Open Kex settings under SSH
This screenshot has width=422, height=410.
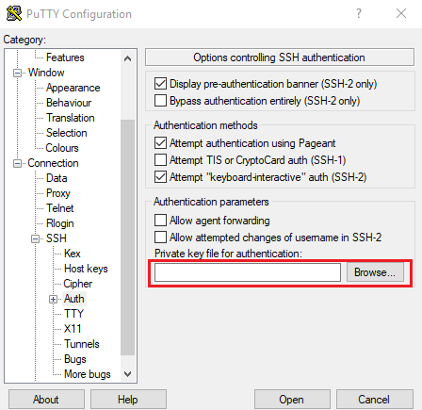pyautogui.click(x=73, y=254)
